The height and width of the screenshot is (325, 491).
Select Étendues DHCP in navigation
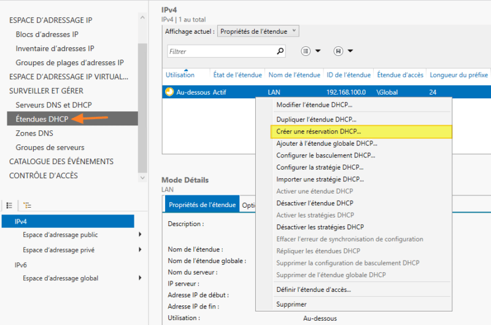72,119
